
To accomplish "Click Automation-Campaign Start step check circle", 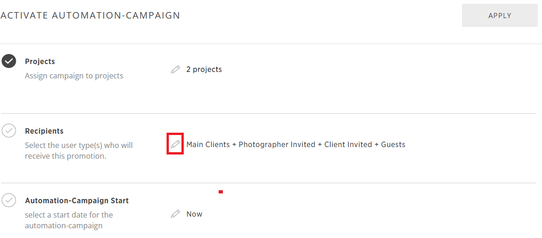I will [9, 200].
